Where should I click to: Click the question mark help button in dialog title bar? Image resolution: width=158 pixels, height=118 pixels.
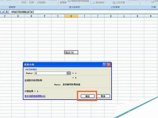pos(105,65)
